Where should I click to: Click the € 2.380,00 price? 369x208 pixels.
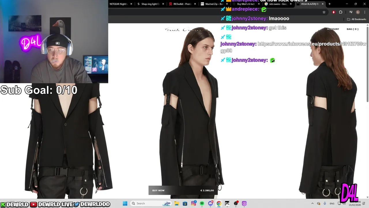point(207,190)
